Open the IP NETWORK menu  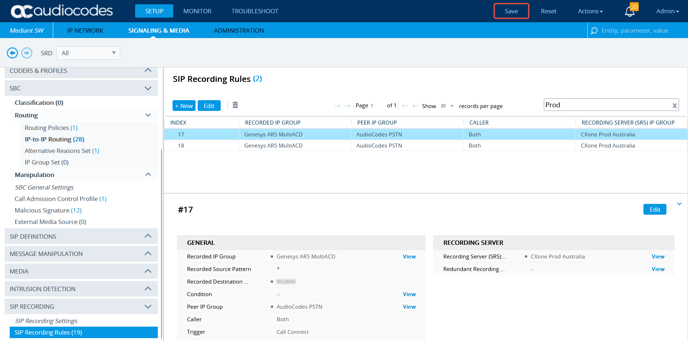point(85,31)
